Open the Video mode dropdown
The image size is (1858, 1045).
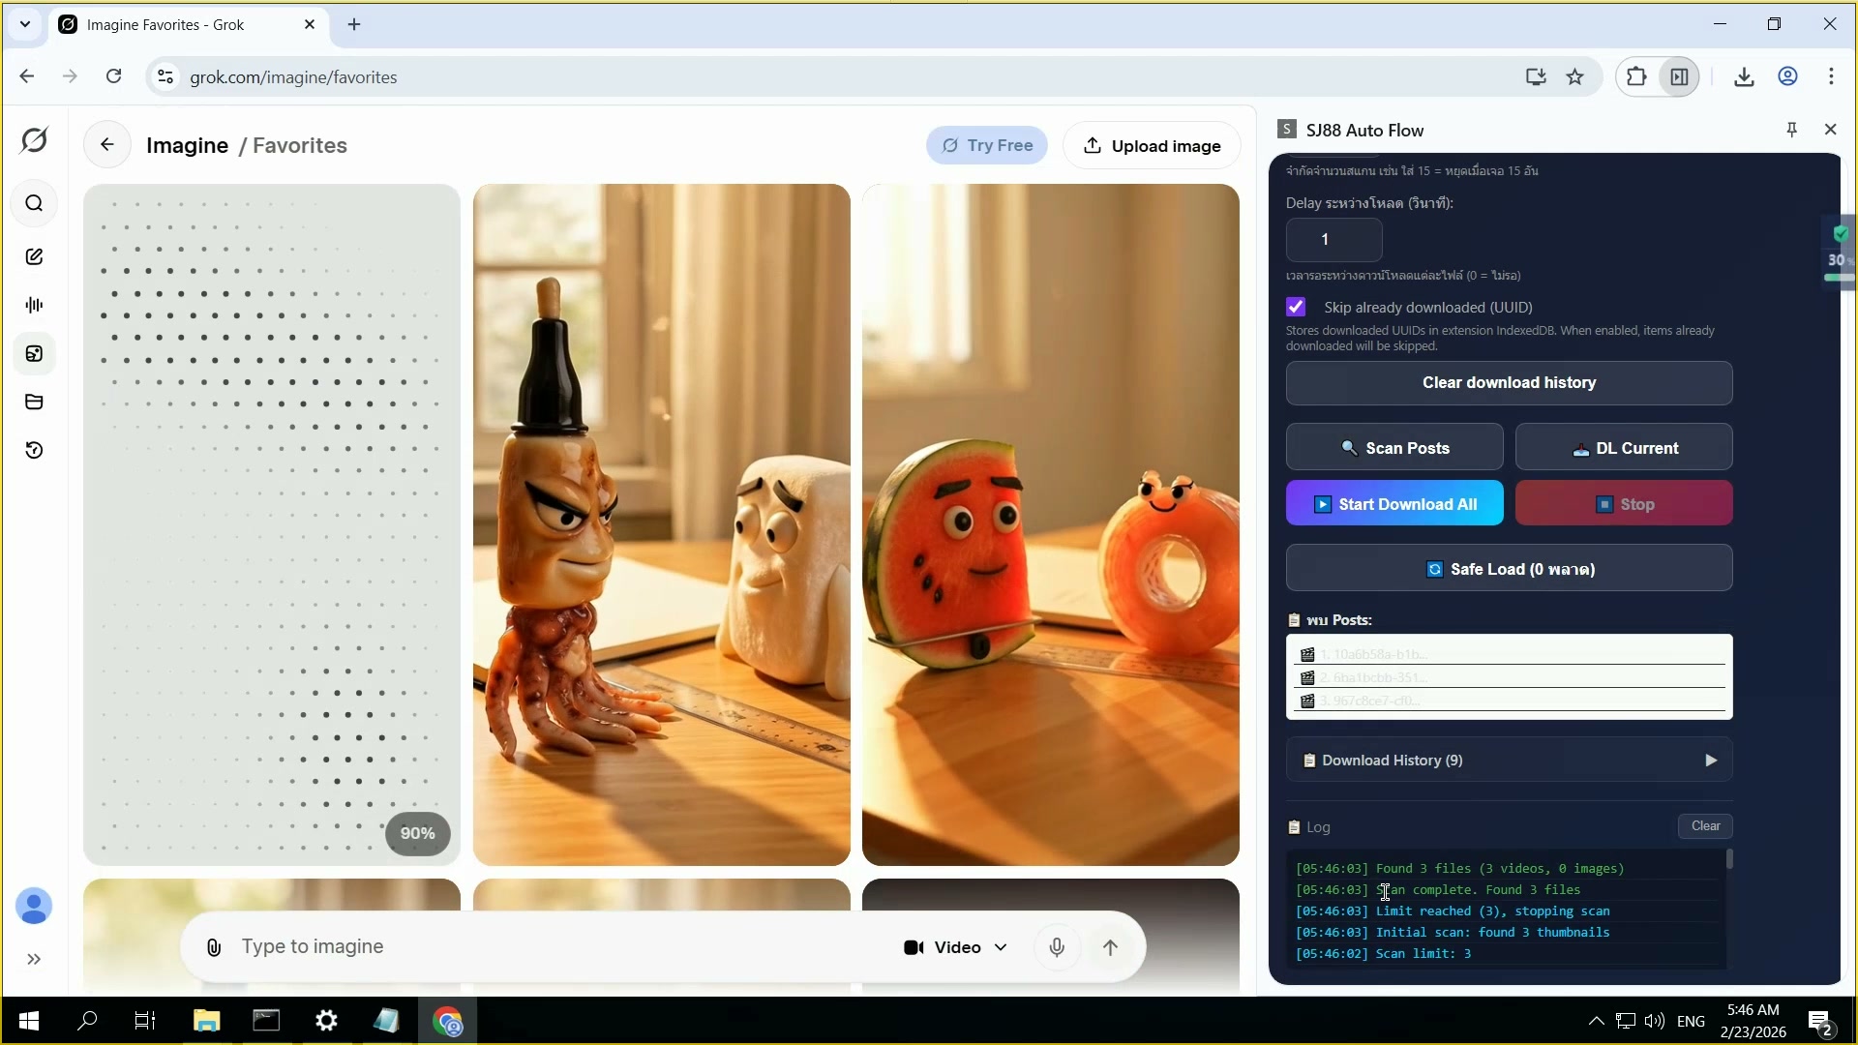click(955, 947)
